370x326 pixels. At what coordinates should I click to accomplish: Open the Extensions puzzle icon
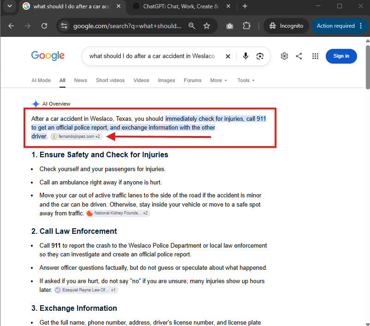point(246,26)
